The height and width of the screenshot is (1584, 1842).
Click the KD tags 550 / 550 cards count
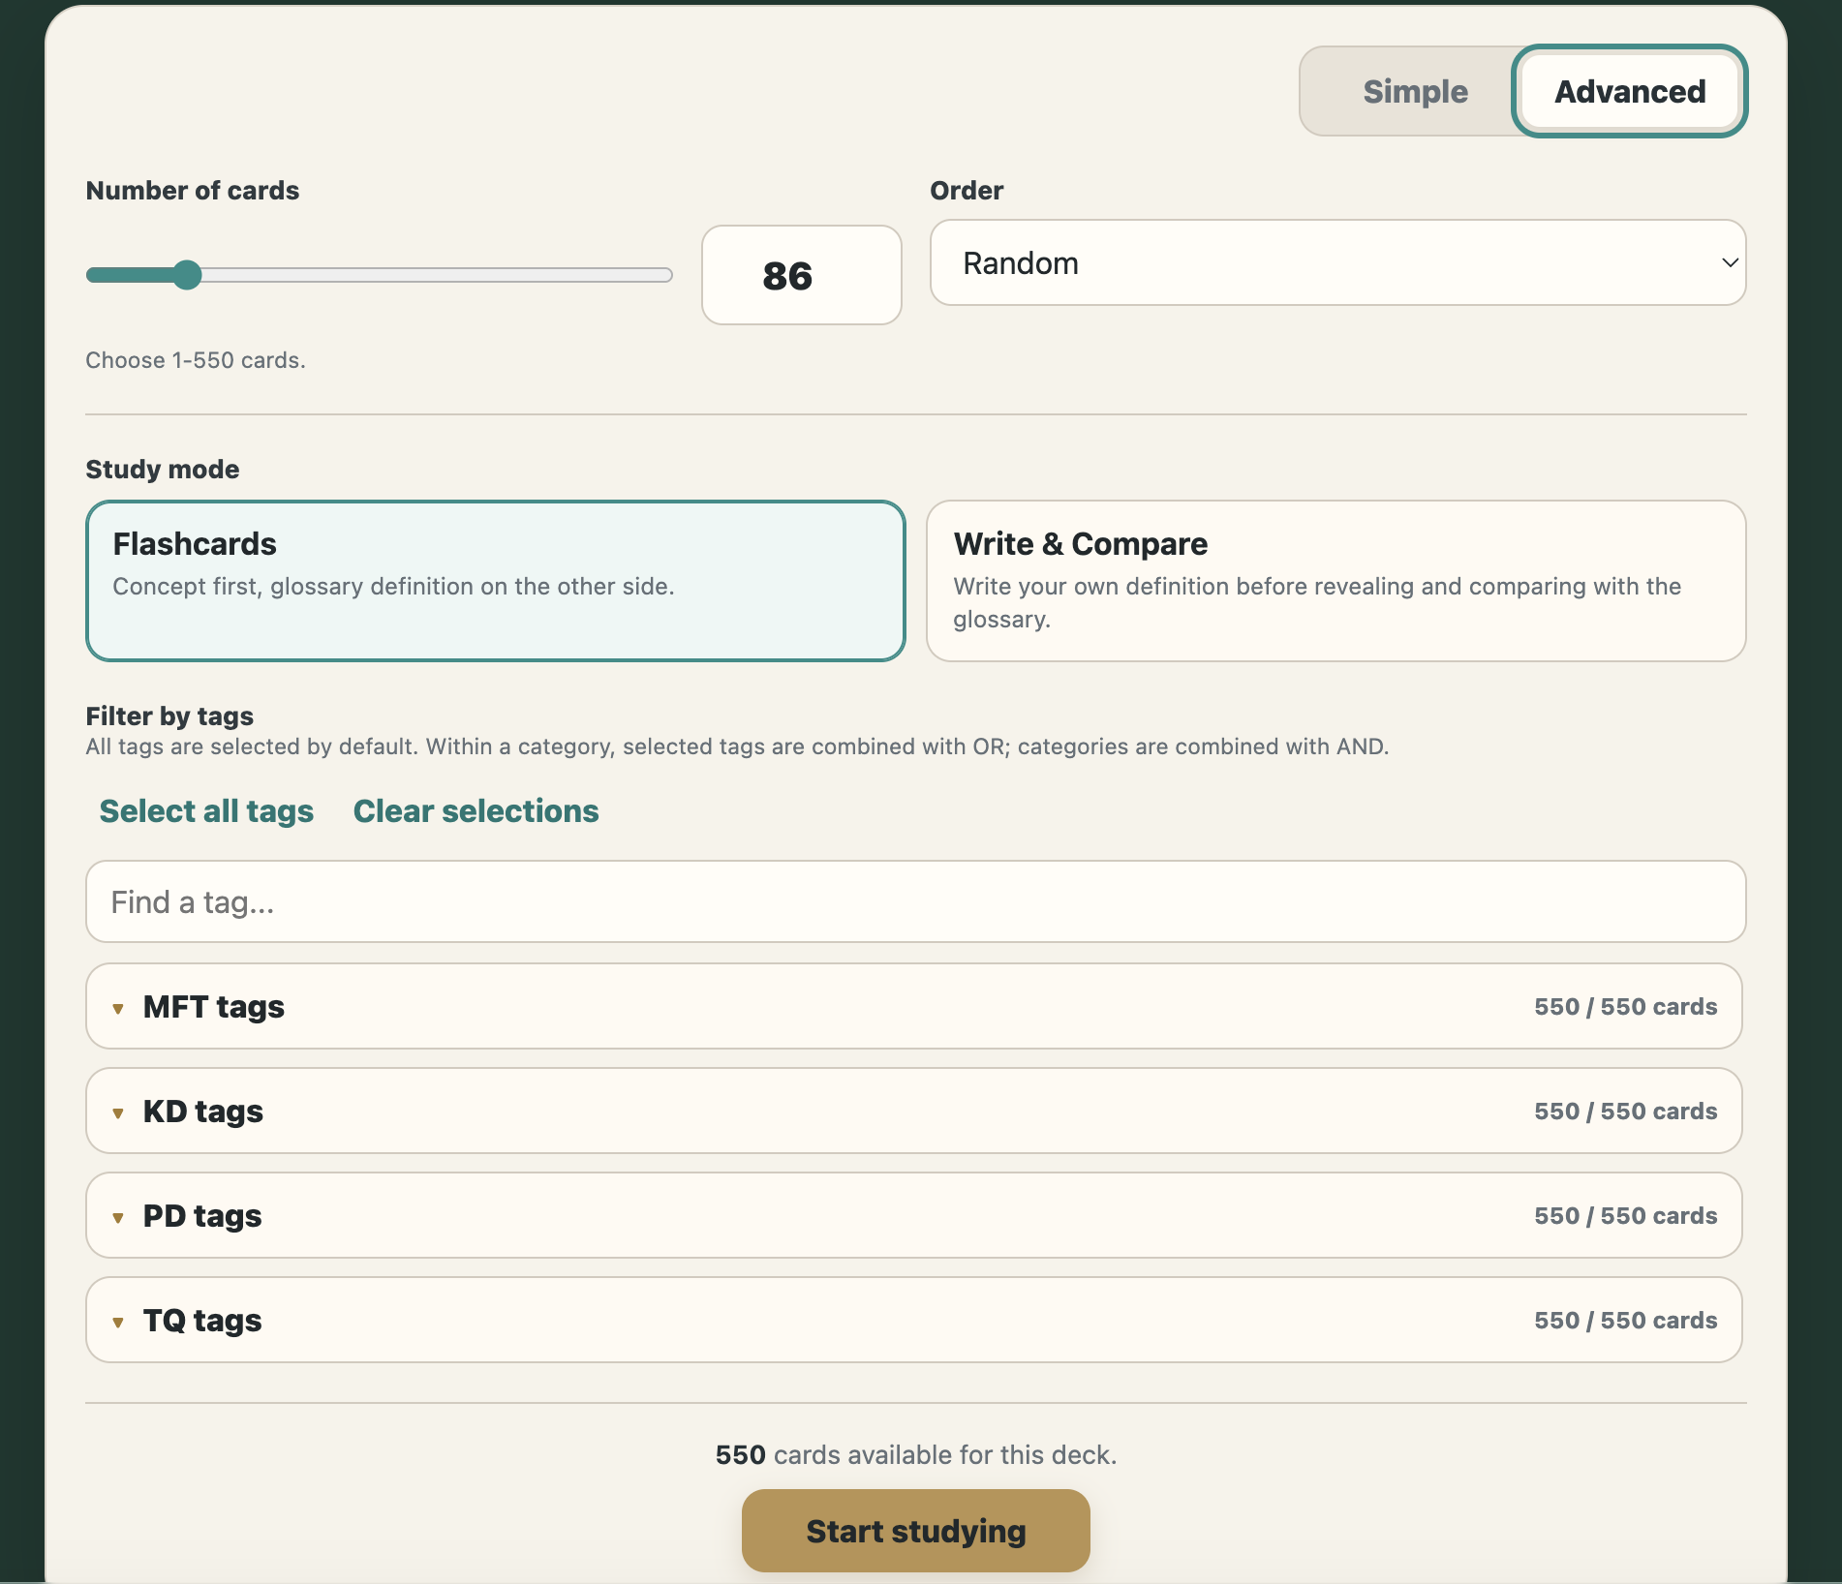click(1625, 1111)
